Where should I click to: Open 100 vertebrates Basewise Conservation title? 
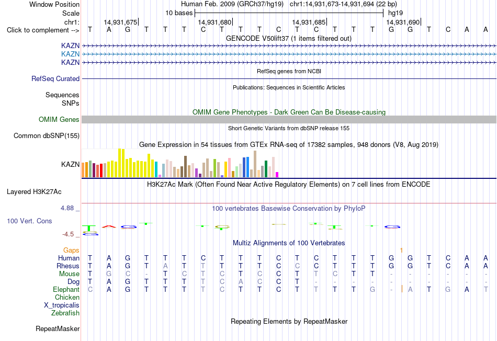[288, 209]
